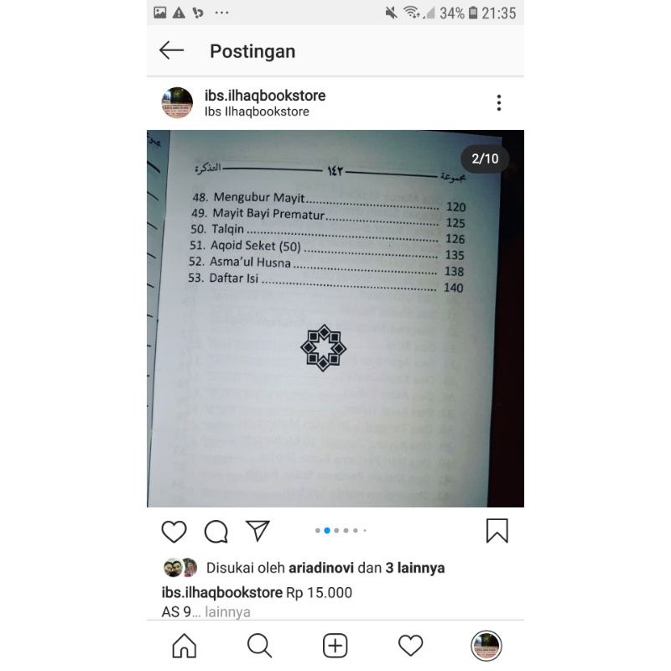Tap the back arrow next to Postingan
Screen dimensions: 671x671
tap(171, 50)
